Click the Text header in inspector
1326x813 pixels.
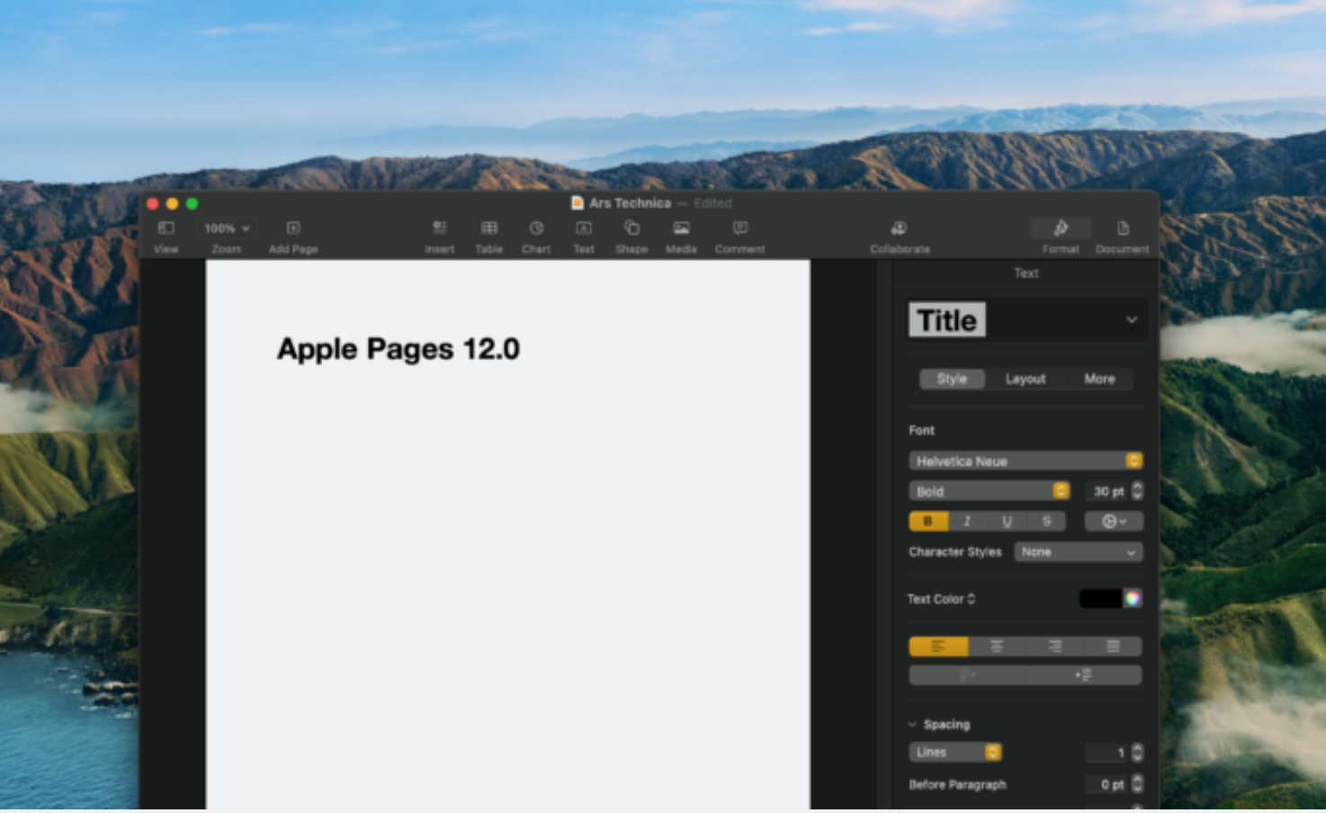pos(1026,273)
